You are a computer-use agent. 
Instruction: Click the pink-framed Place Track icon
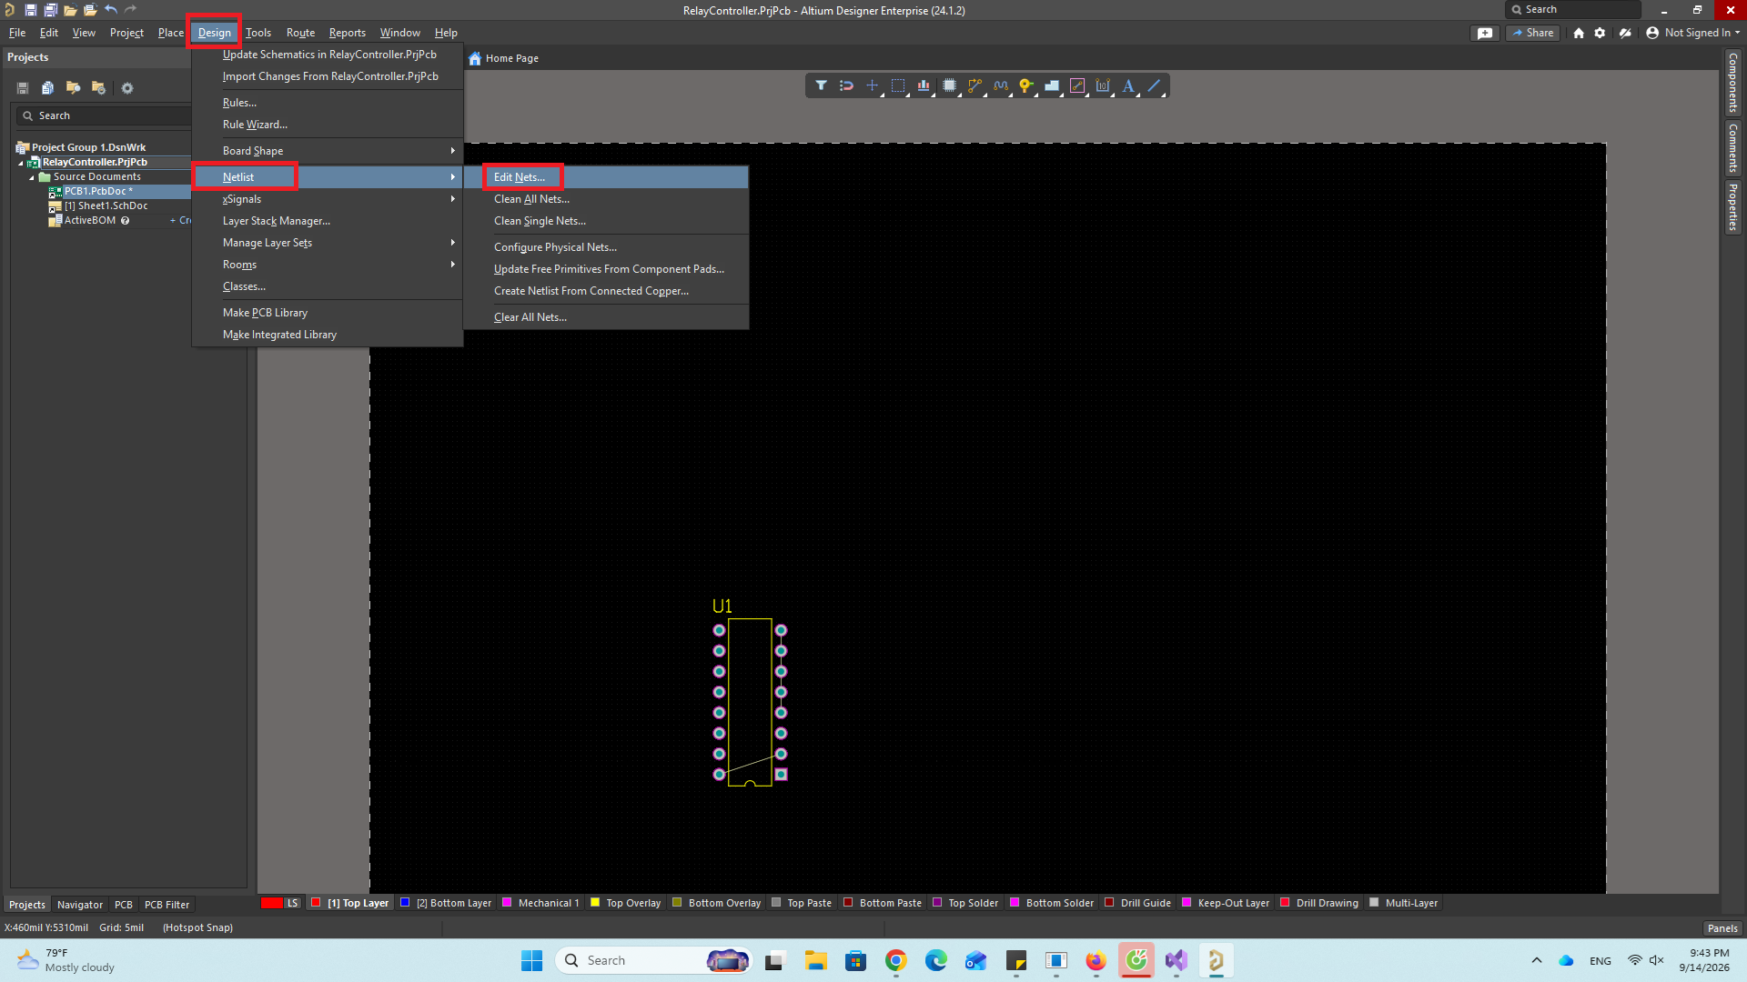[1077, 85]
